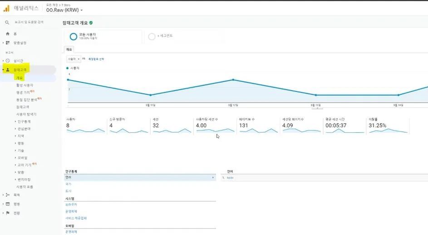Screen dimensions: 428x235
Task: Click the 사용자 8 sparkline card
Action: coord(85,126)
